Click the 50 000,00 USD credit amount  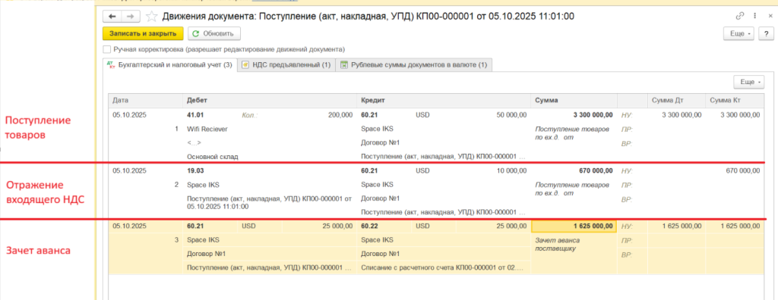511,115
